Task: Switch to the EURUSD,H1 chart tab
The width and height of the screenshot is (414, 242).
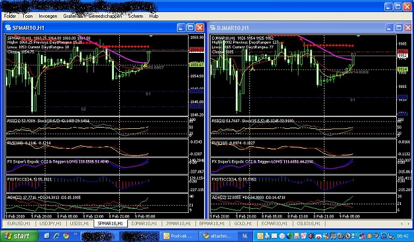Action: click(19, 223)
